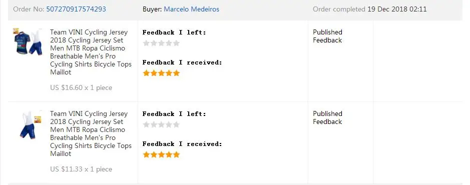Screen dimensions: 470x185
Task: Click second item's Team VINI Cycling Jersey title
Action: tap(91, 133)
